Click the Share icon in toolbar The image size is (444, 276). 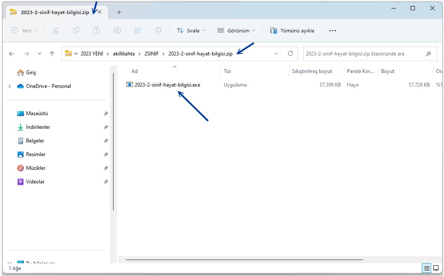point(138,30)
